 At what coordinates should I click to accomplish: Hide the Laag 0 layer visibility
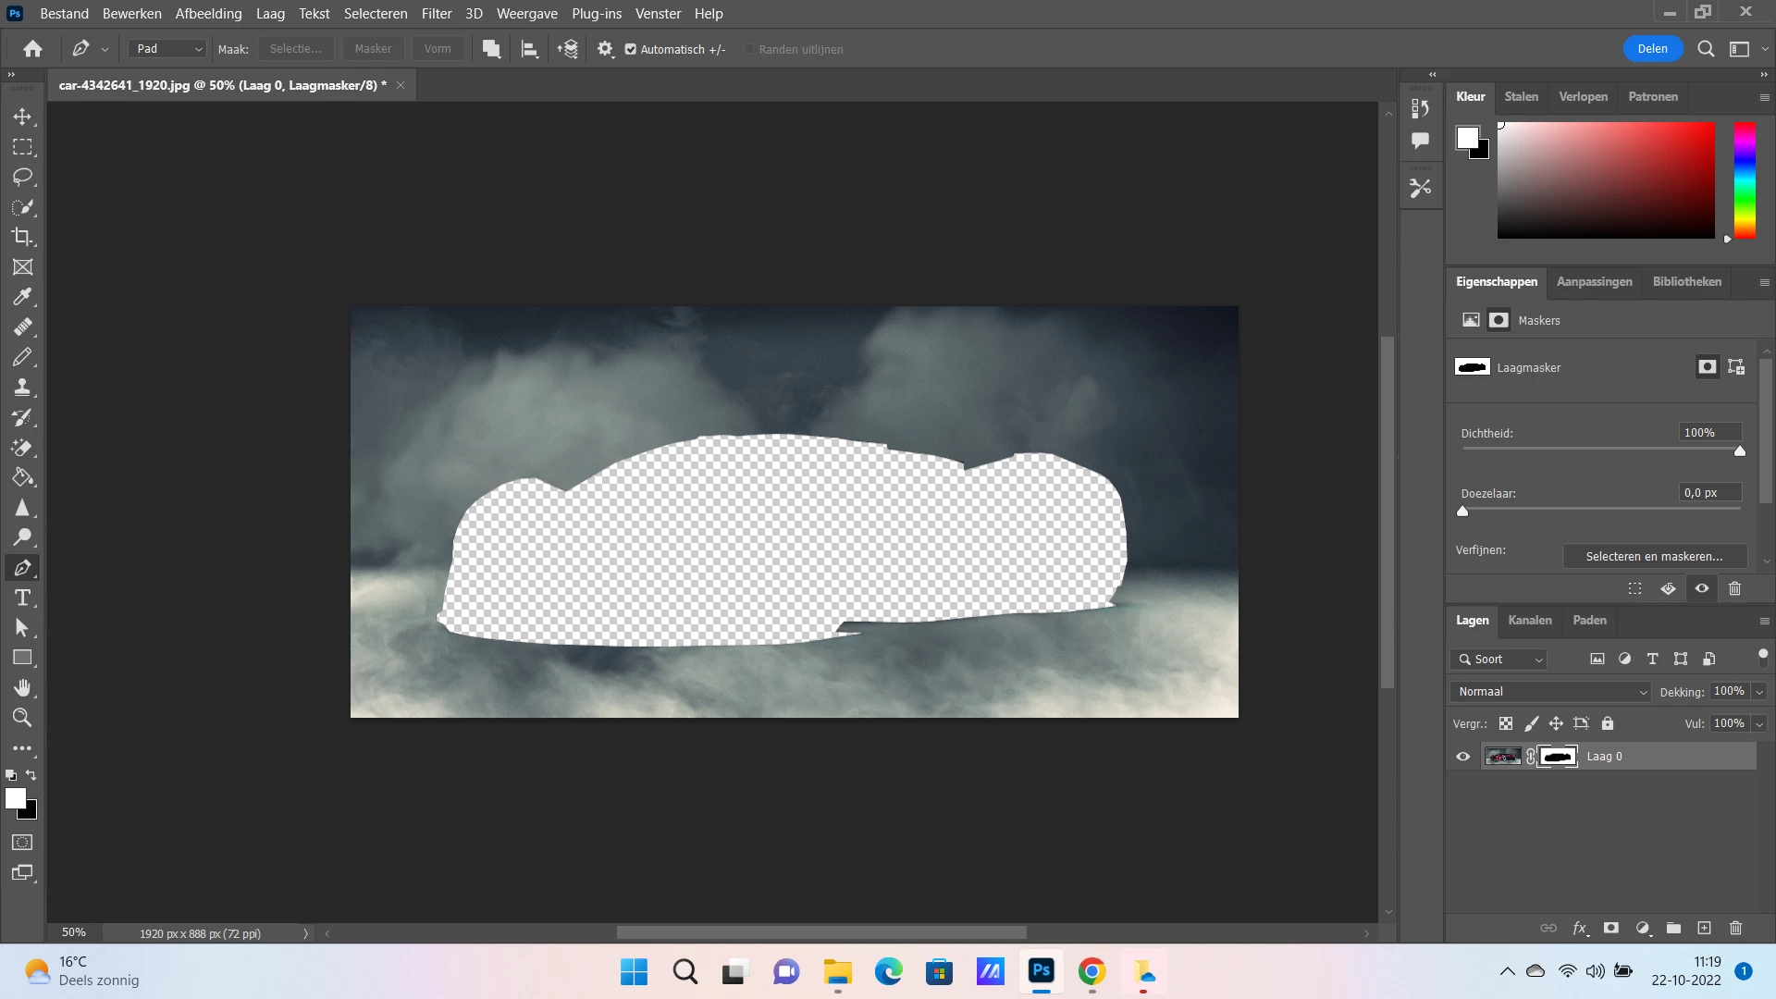[1462, 757]
